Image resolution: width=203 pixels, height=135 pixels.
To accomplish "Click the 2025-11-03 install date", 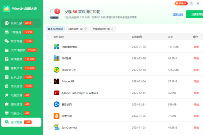I will (139, 128).
